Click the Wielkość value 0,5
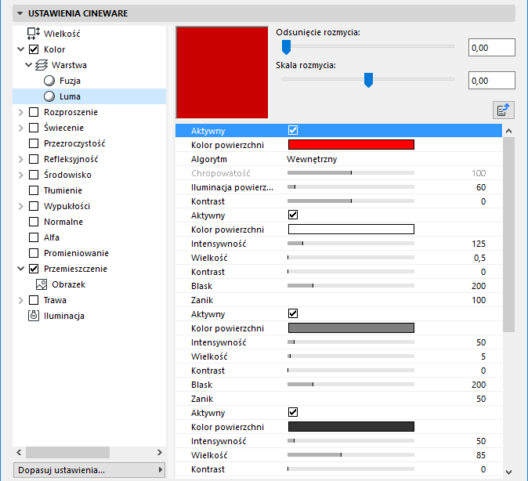Viewport: 528px width, 481px height. coord(479,258)
